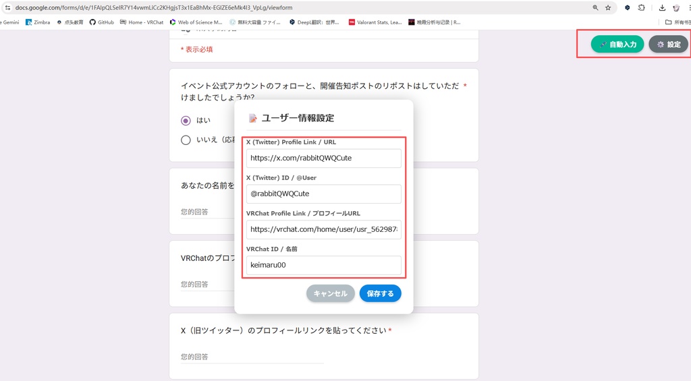691x381 pixels.
Task: Click the VRChat ID 名前 field
Action: point(323,265)
